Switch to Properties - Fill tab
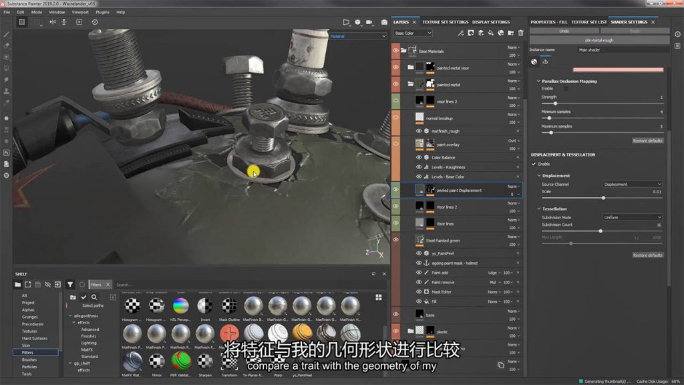Screen dimensions: 684x385 pos(549,22)
